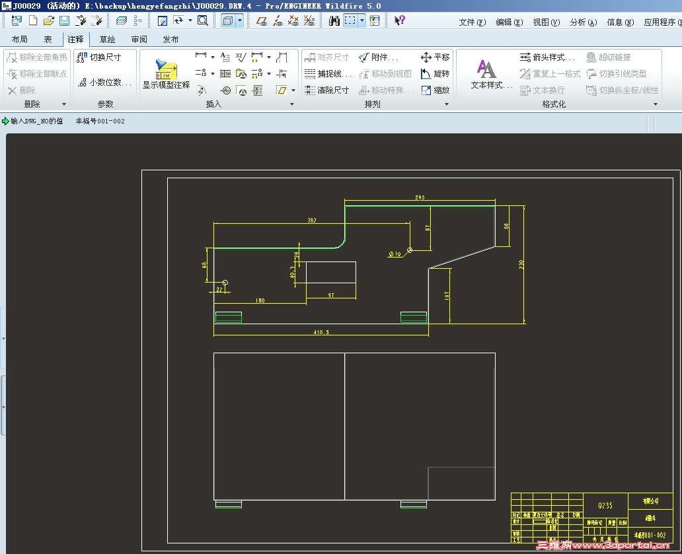Toggle datum points display off

(x=293, y=20)
